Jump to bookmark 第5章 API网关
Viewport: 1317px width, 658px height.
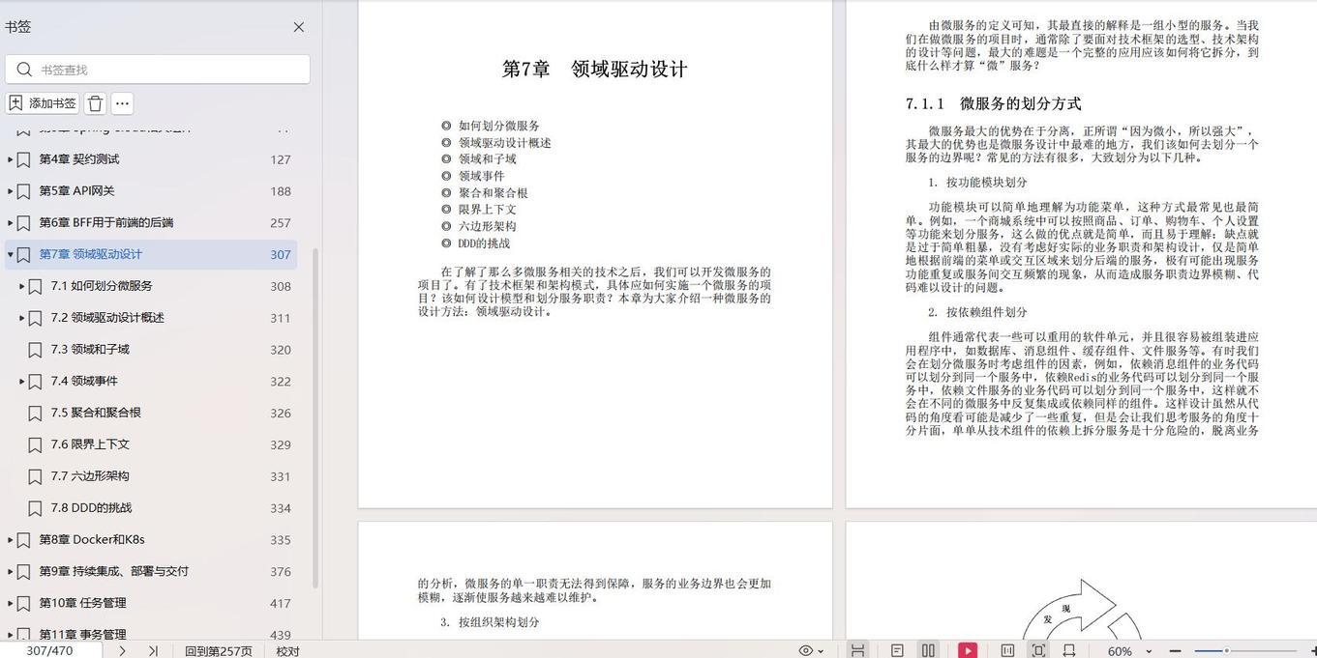pos(76,191)
